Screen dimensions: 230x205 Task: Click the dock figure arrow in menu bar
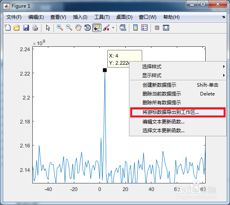(223, 17)
